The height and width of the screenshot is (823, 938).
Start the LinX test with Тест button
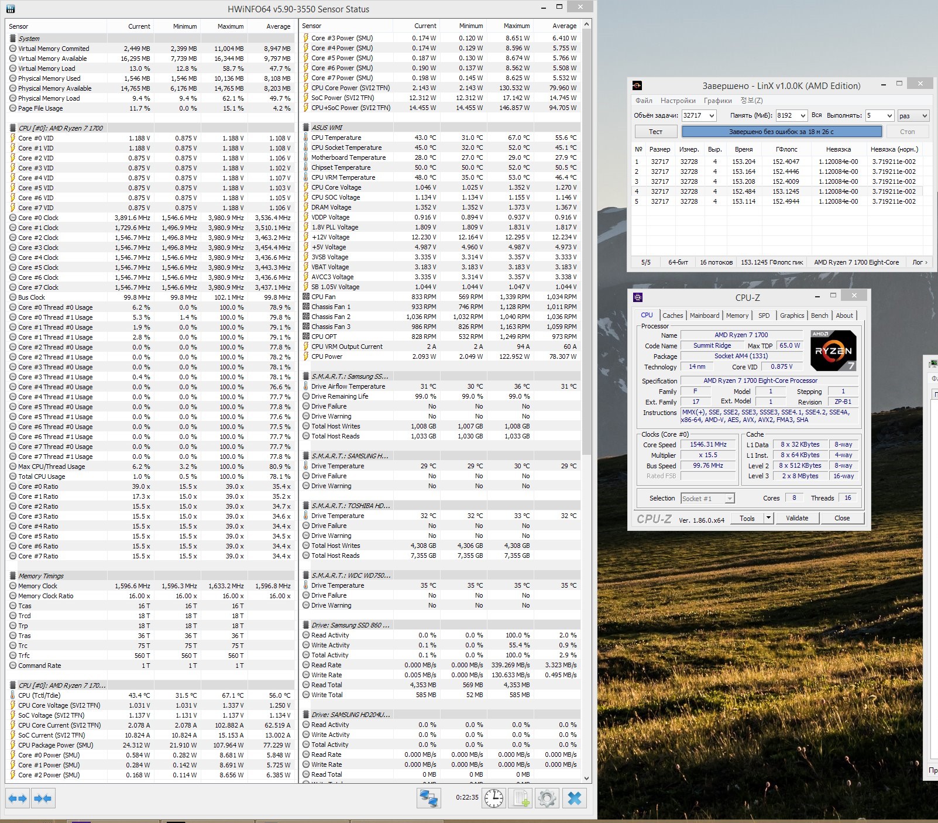pos(655,132)
